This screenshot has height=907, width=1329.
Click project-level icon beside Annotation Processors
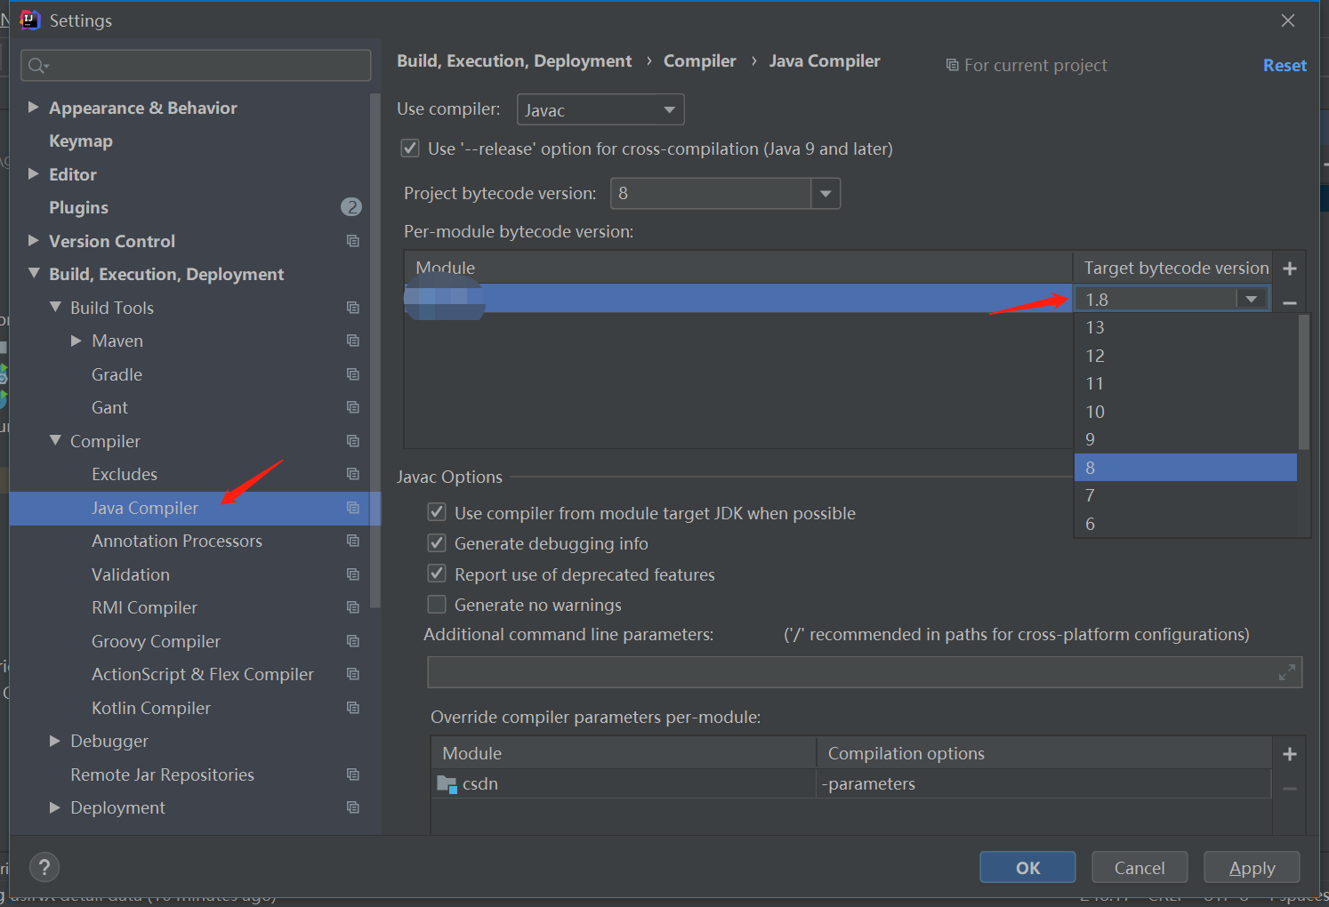(353, 541)
